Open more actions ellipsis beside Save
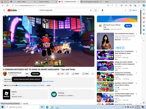Viewport: 146px width, 109px height. 93,74
